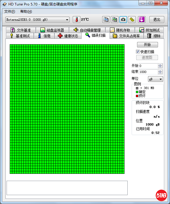Open the 帮助(H) menu

[26, 11]
